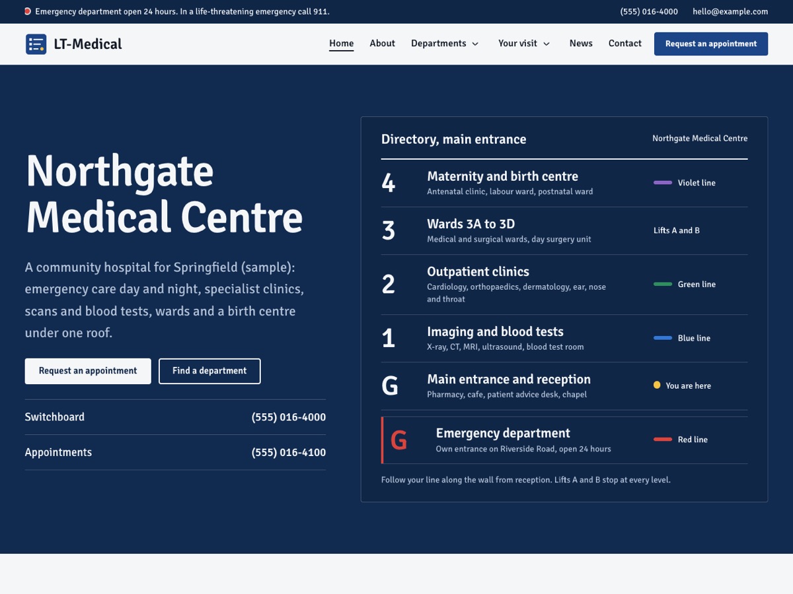Click the level 4 floor number
This screenshot has width=793, height=594.
[x=389, y=183]
